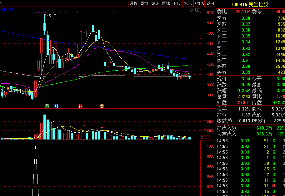Click the 内盘 label

[x=257, y=103]
